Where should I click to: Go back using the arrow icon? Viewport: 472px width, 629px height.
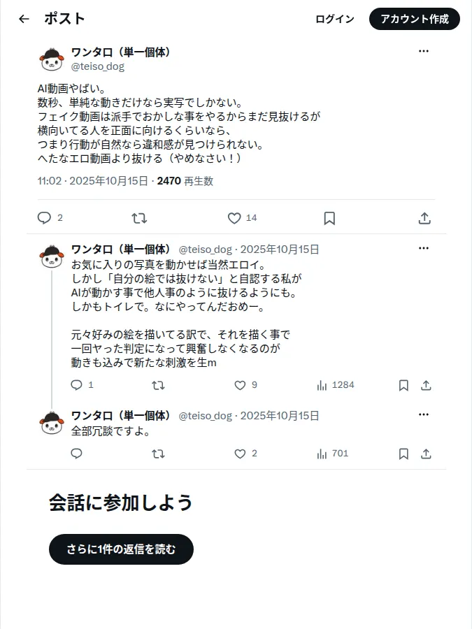24,19
